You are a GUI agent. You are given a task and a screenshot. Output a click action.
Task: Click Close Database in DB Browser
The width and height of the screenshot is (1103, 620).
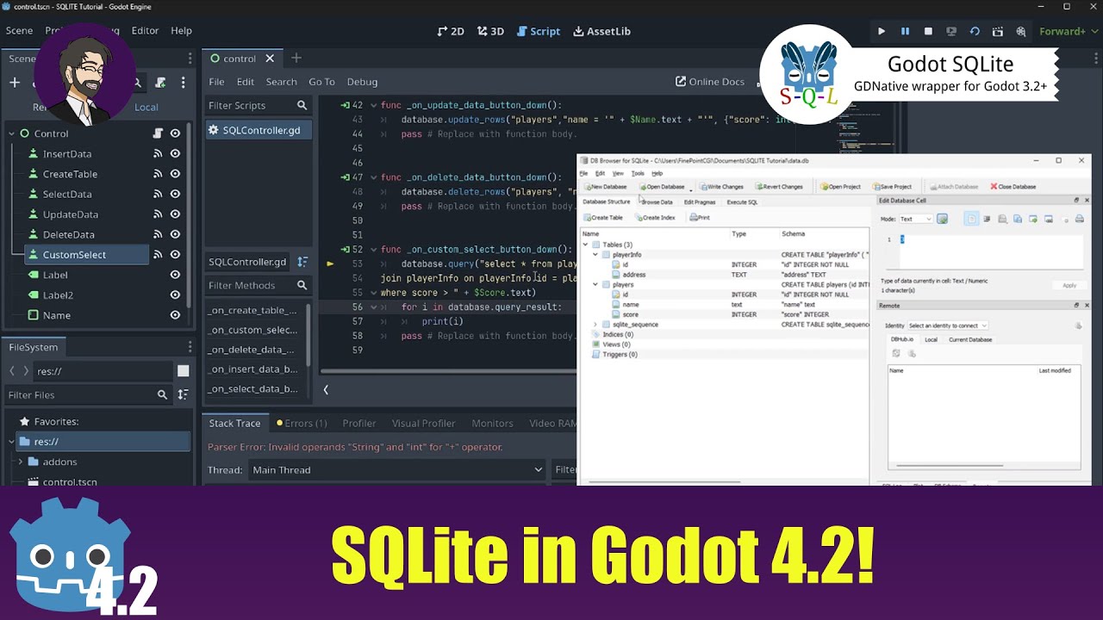click(x=1013, y=187)
